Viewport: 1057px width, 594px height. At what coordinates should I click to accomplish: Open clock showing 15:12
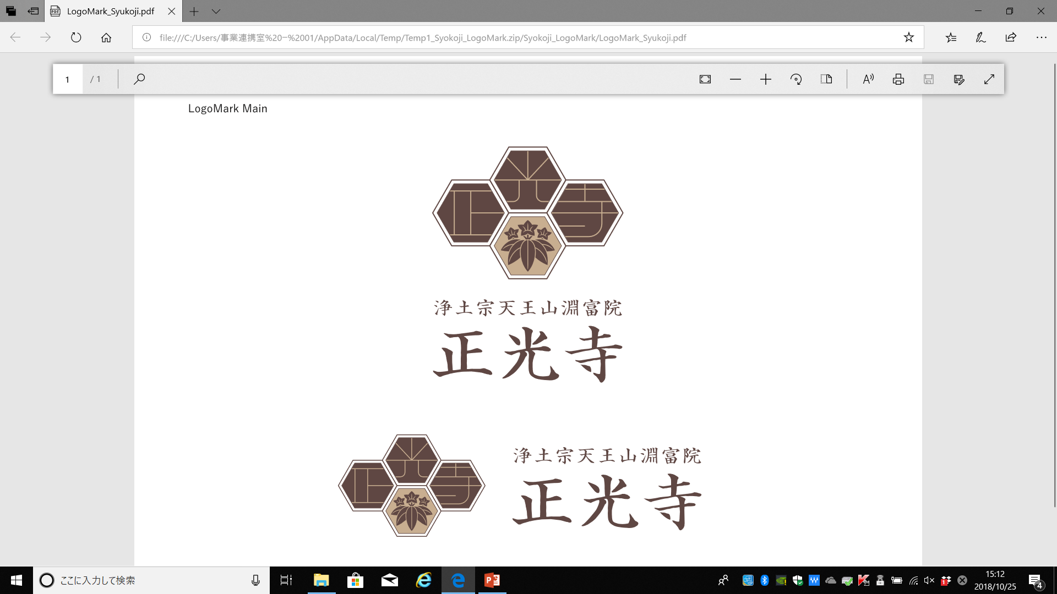click(995, 580)
